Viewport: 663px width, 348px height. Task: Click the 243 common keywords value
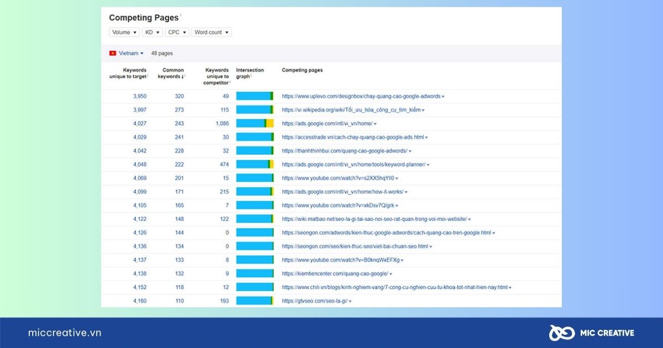point(180,124)
